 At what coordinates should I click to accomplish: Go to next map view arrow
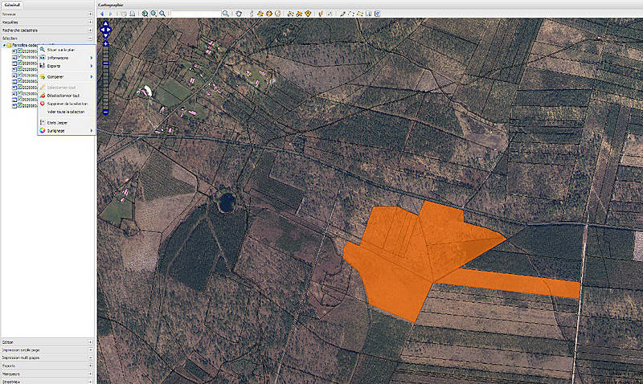coord(110,14)
